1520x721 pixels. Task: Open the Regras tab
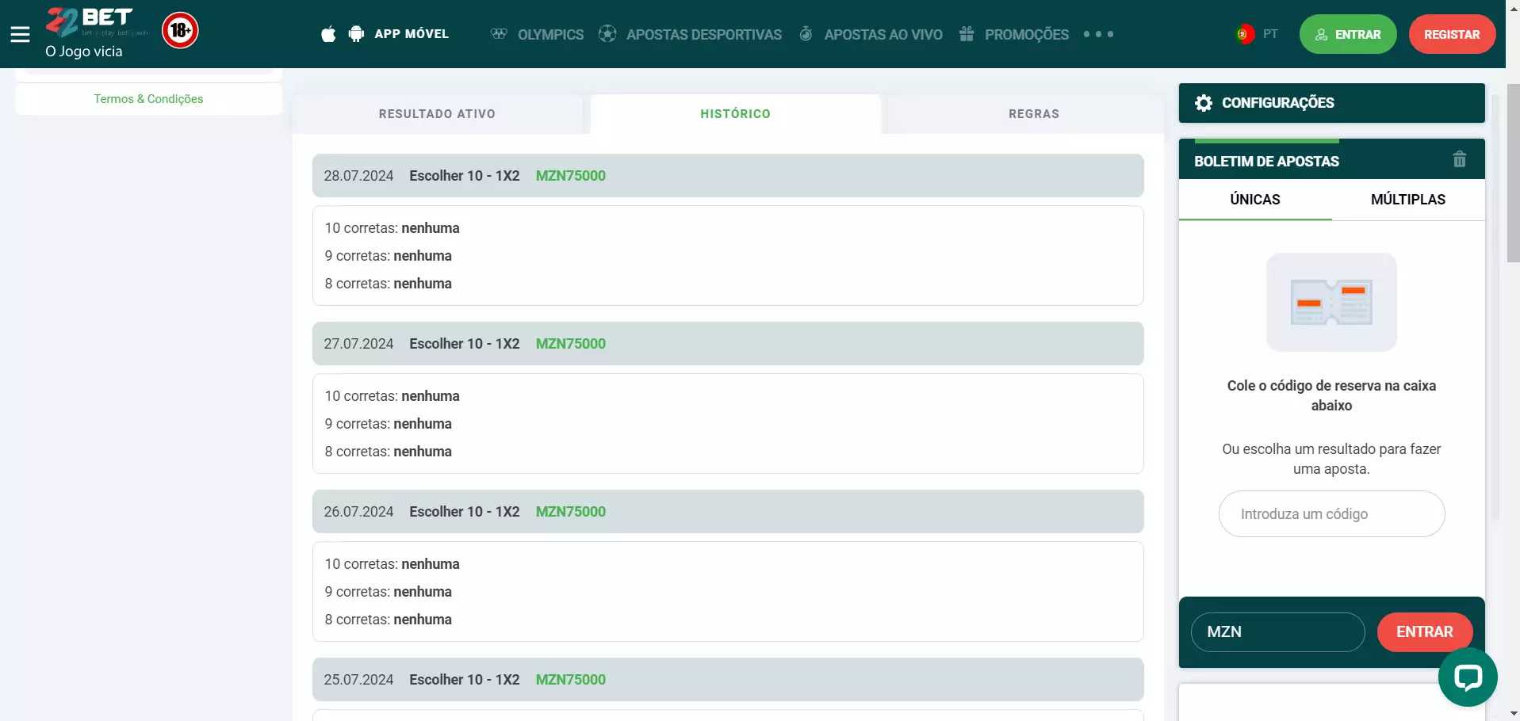(x=1033, y=114)
